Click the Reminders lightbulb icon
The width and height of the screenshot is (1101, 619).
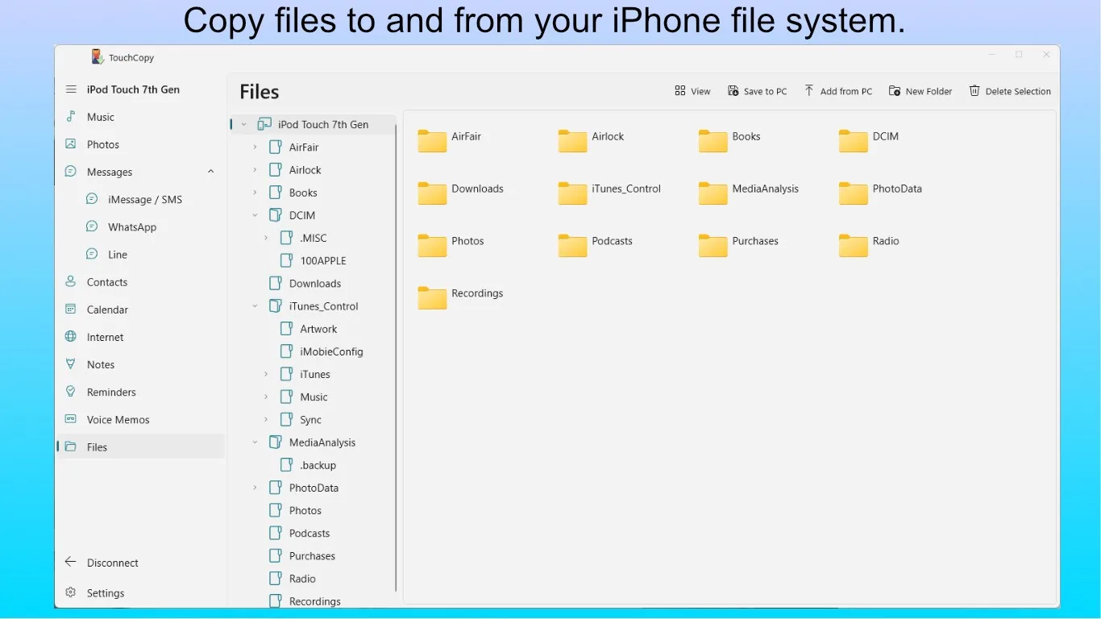click(x=71, y=392)
